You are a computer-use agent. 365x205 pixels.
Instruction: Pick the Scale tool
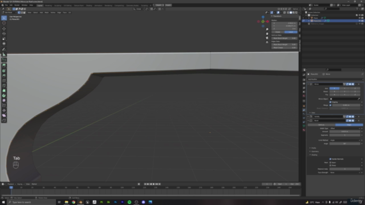pos(4,39)
